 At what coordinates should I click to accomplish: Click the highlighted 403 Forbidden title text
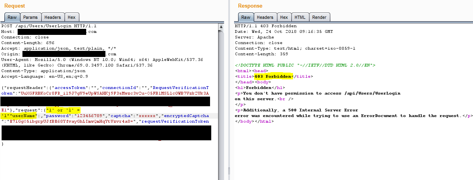click(x=273, y=76)
